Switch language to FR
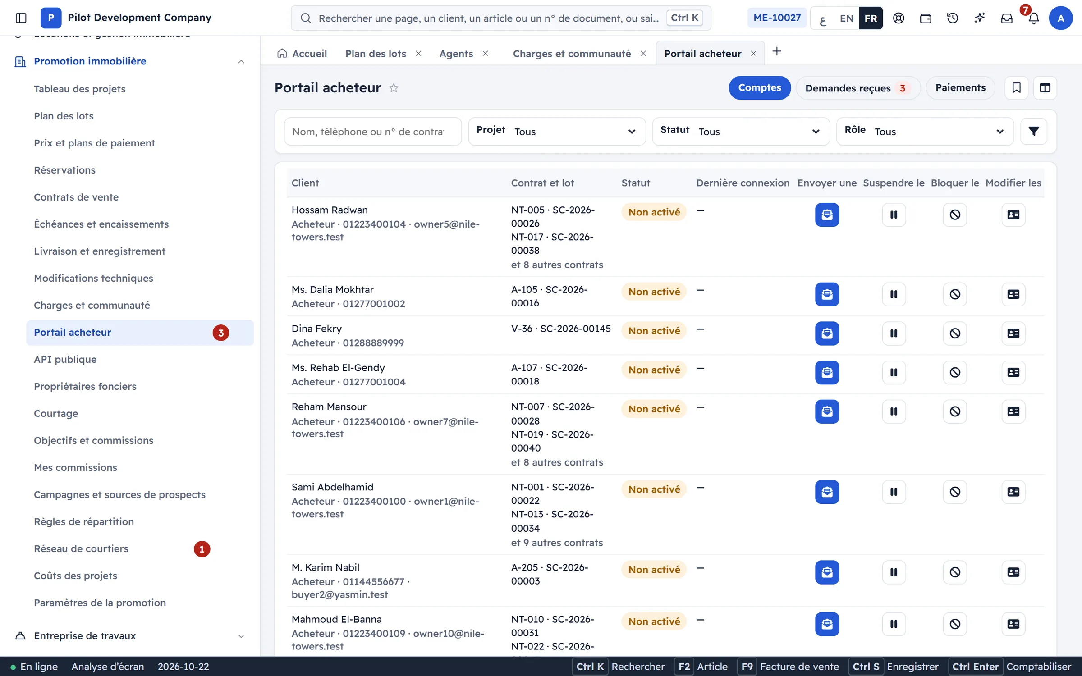 [871, 18]
